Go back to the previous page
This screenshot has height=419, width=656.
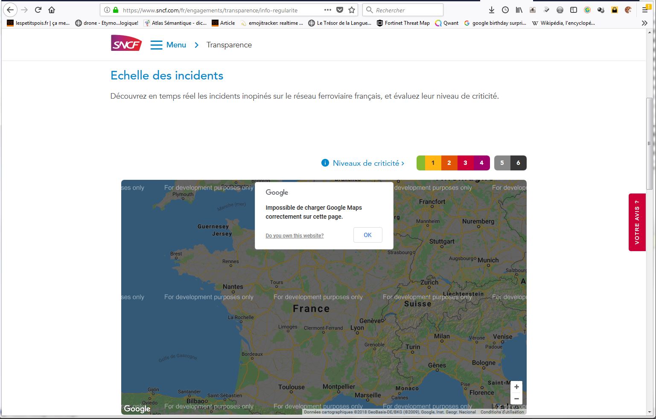pos(10,10)
